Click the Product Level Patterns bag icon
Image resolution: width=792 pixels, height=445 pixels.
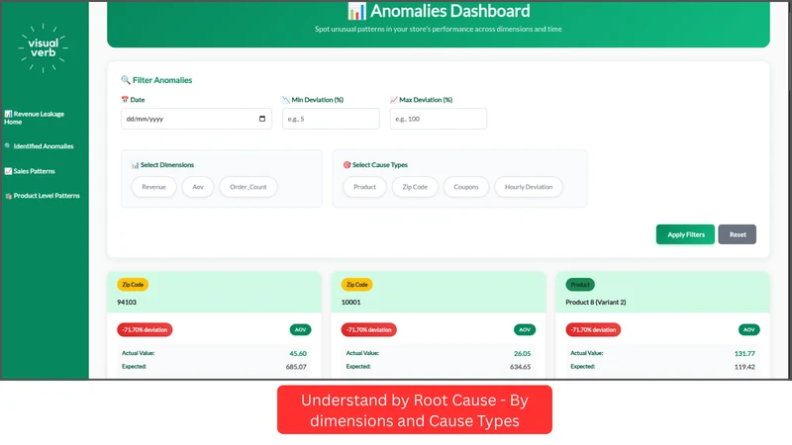(8, 196)
